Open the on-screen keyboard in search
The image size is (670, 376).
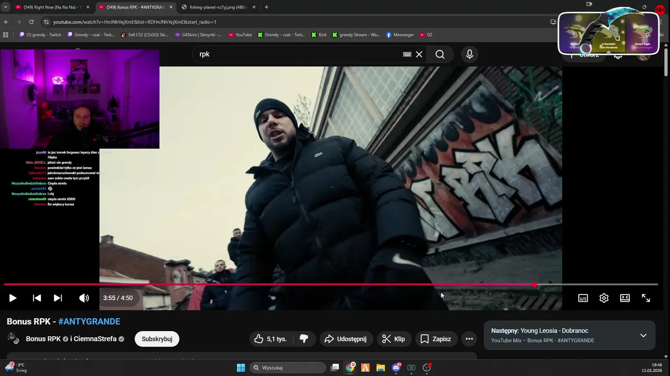coord(407,54)
